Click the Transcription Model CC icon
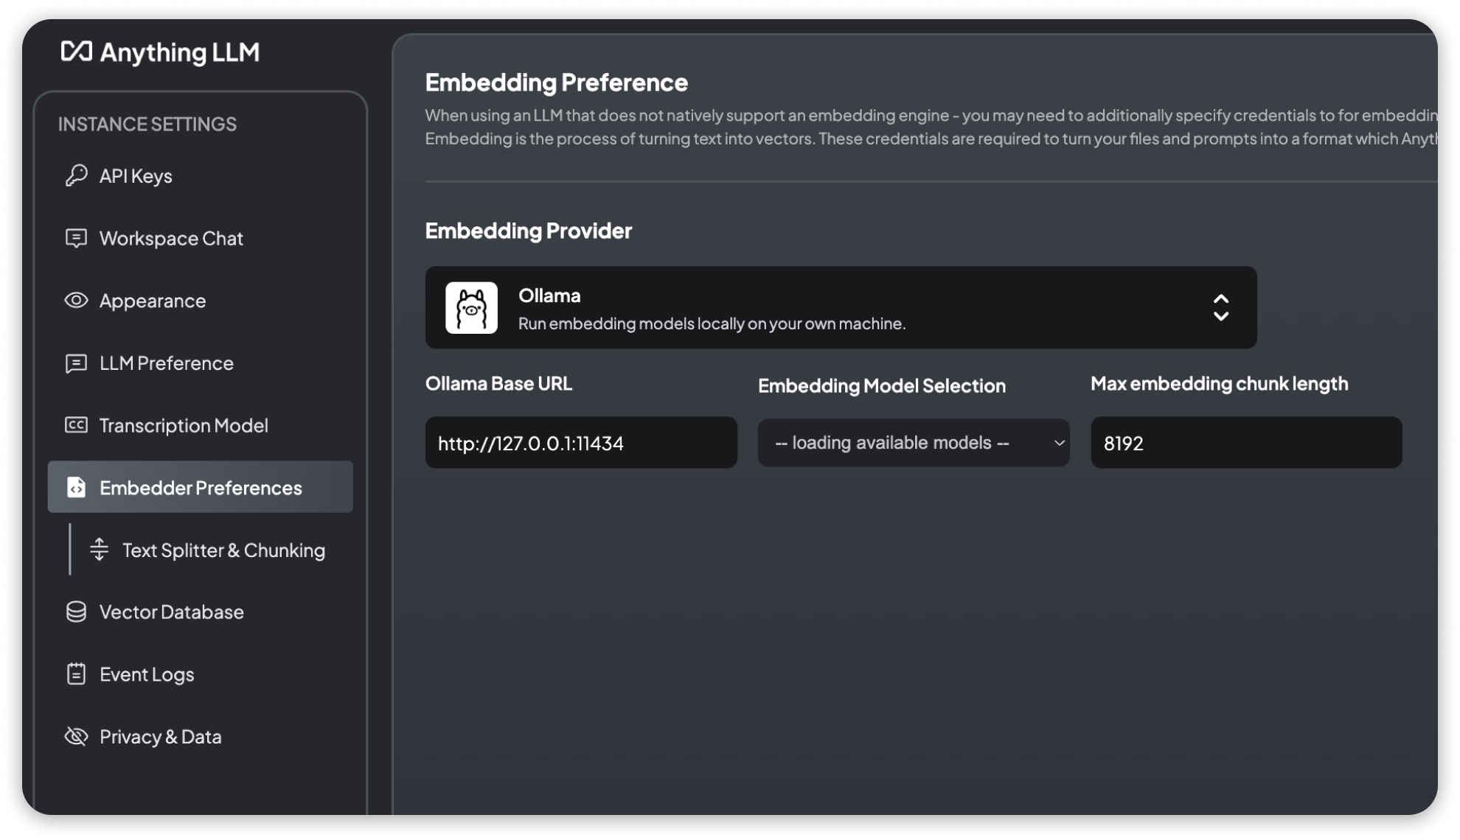 tap(76, 425)
